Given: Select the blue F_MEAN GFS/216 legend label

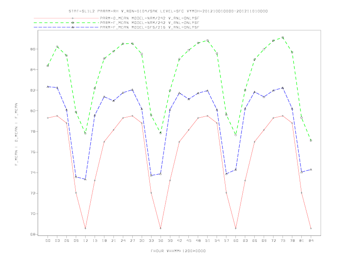Looking at the screenshot, I should (149, 27).
